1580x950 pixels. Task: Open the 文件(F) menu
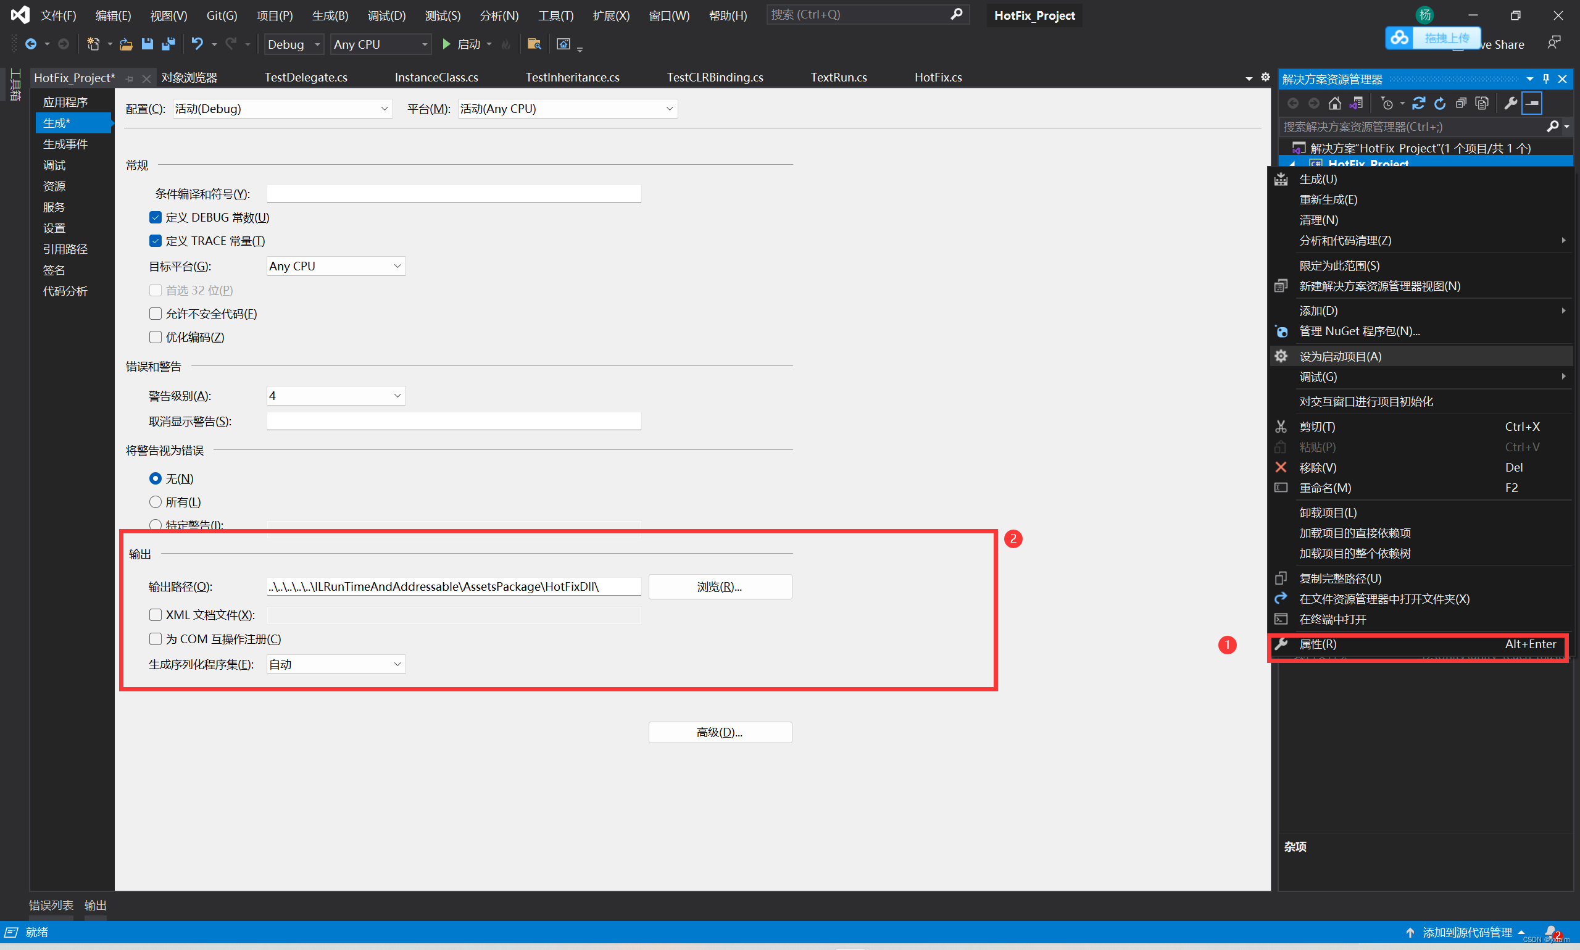(58, 15)
